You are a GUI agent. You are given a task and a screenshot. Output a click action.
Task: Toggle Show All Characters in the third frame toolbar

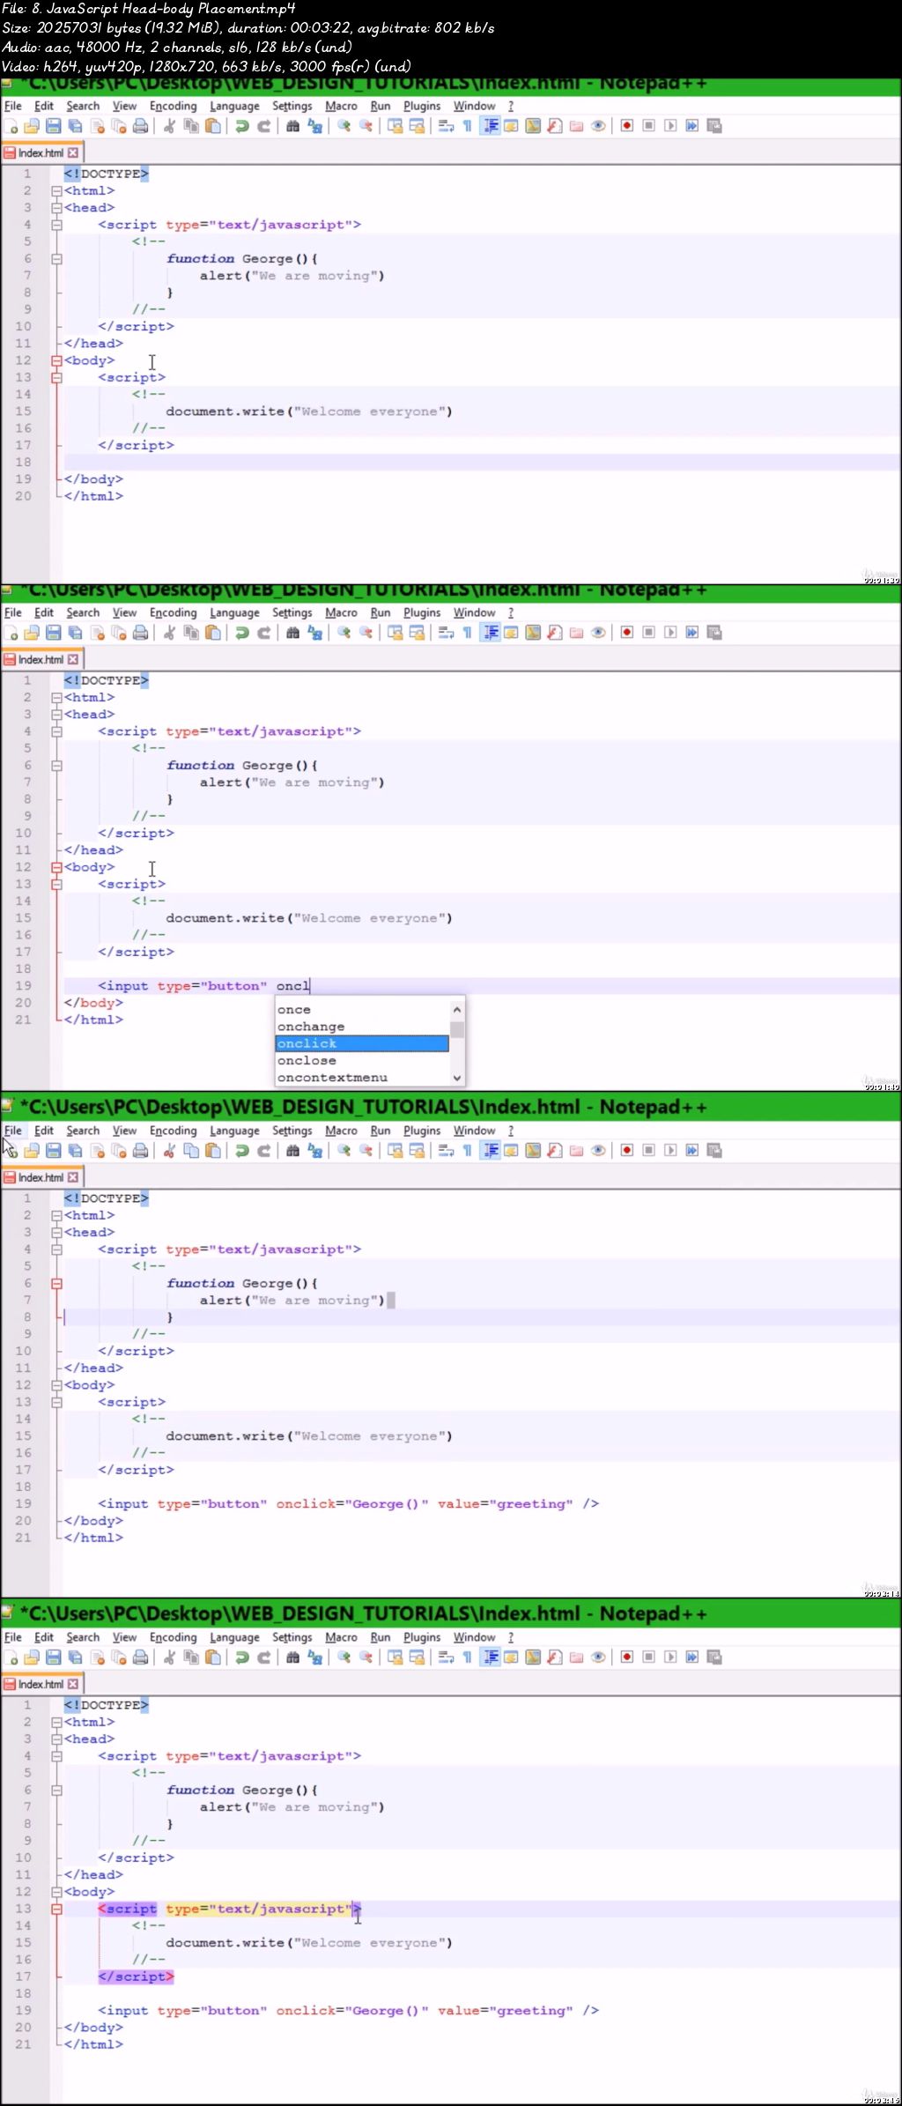click(467, 1151)
